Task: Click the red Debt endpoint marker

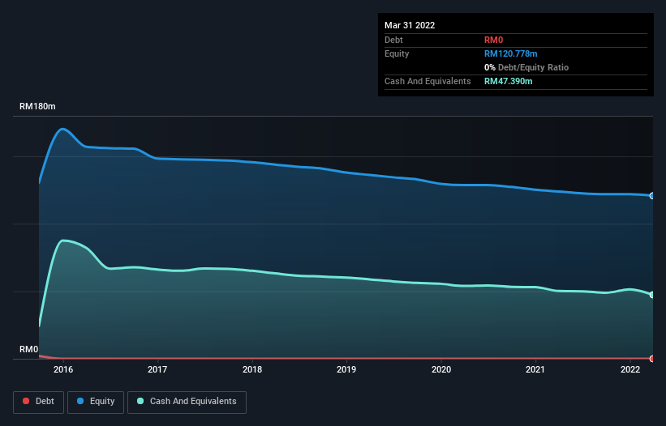Action: click(652, 359)
